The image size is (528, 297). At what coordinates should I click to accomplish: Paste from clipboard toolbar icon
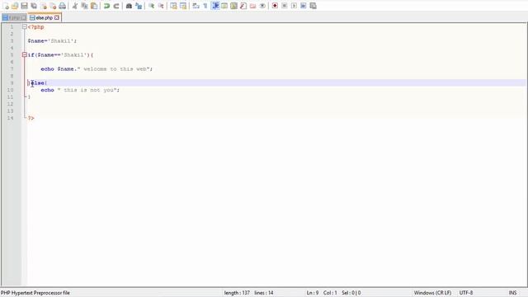(x=94, y=6)
